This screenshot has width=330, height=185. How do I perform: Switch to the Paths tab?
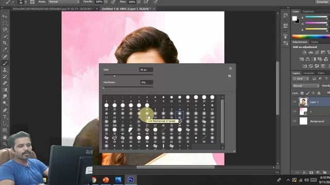pos(321,73)
